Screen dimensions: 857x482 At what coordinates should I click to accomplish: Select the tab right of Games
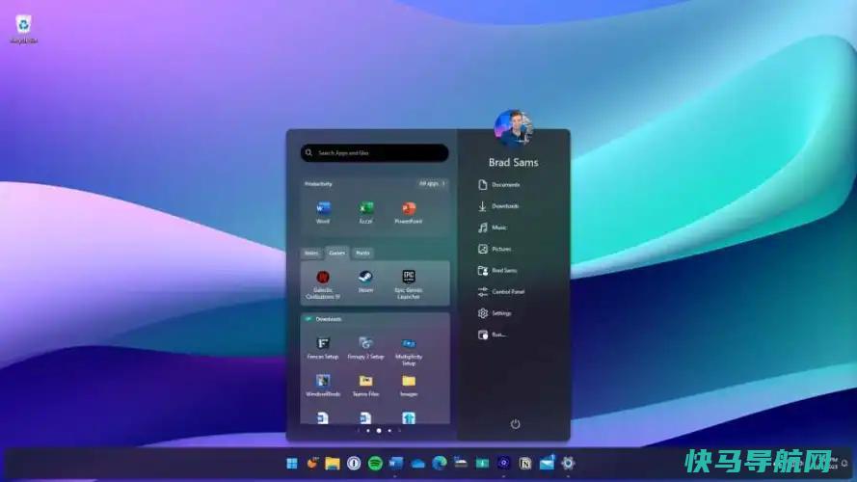pyautogui.click(x=362, y=253)
